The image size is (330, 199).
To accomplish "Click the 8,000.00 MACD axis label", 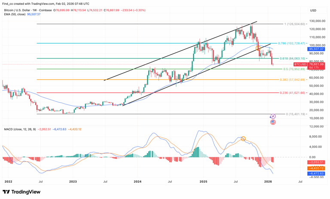I will 316,136.
